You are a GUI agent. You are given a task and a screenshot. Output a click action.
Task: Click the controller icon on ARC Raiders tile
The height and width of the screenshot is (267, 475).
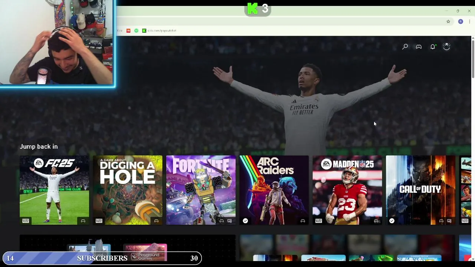click(x=303, y=221)
